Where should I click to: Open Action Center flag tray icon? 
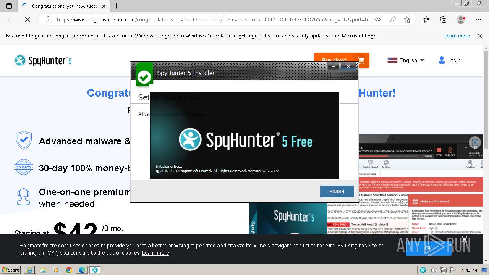453,270
